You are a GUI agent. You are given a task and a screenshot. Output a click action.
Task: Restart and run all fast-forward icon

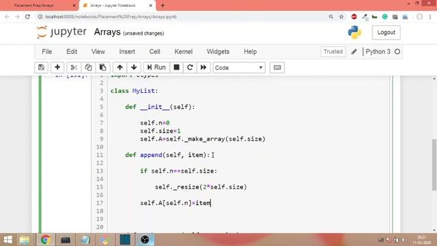pos(203,68)
